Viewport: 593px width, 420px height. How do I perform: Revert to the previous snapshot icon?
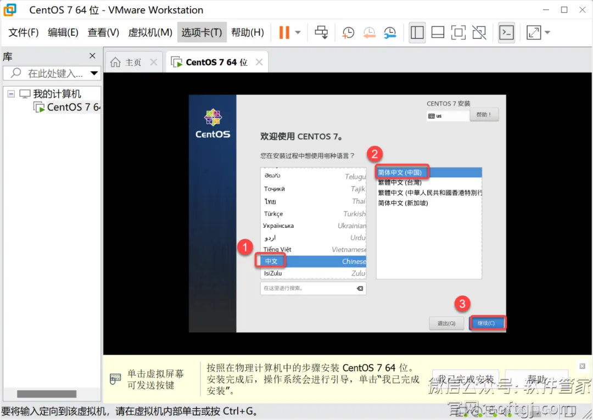click(x=369, y=32)
